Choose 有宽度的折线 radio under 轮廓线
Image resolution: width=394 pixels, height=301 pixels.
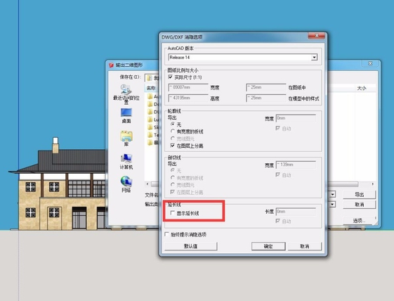tap(172, 132)
